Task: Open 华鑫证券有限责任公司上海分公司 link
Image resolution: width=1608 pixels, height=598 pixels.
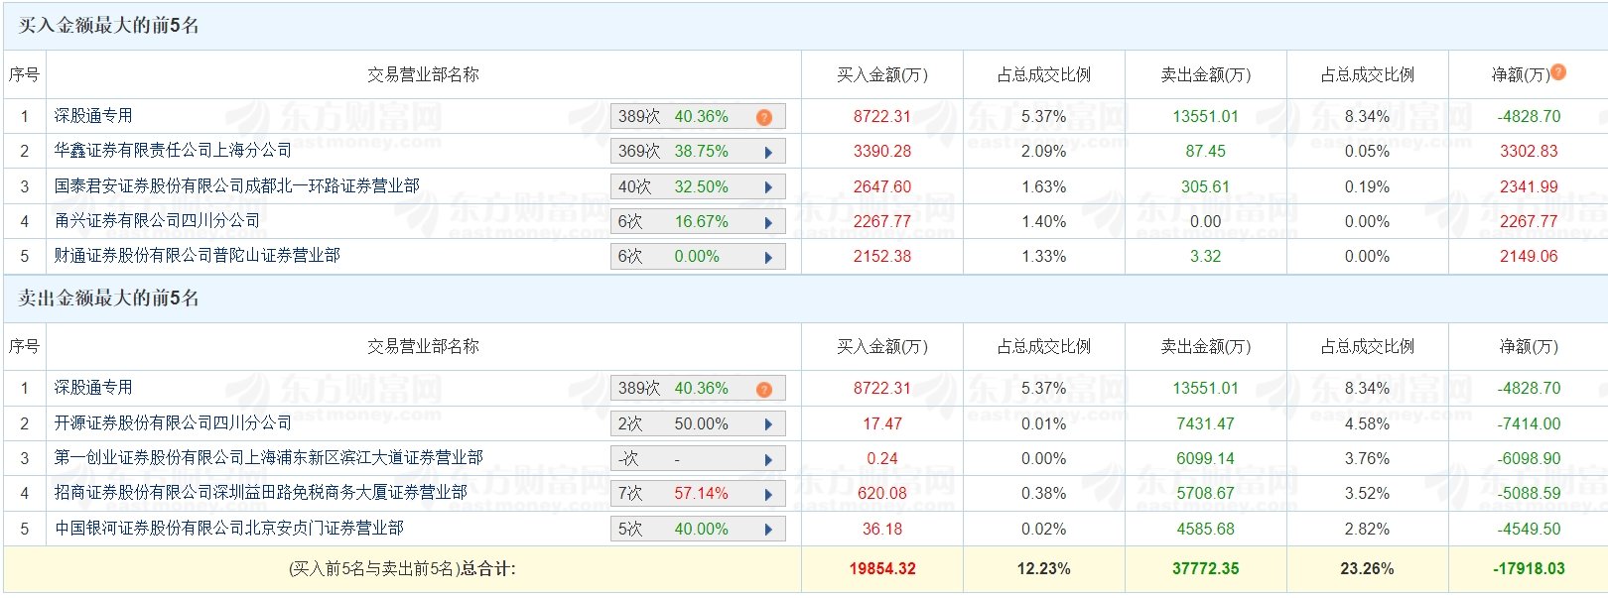Action: (173, 151)
